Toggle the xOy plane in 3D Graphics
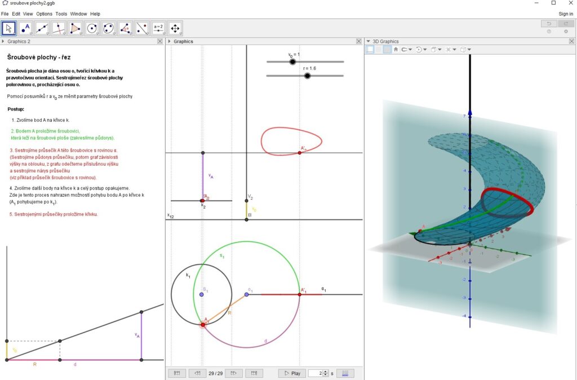Screen dimensions: 577x380 387,50
